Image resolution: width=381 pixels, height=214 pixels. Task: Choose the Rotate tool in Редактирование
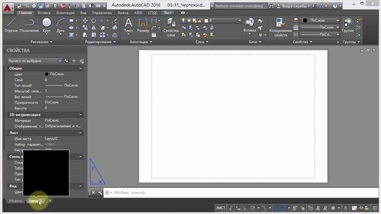point(93,21)
